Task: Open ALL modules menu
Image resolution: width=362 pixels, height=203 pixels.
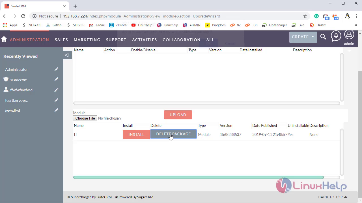Action: point(210,40)
